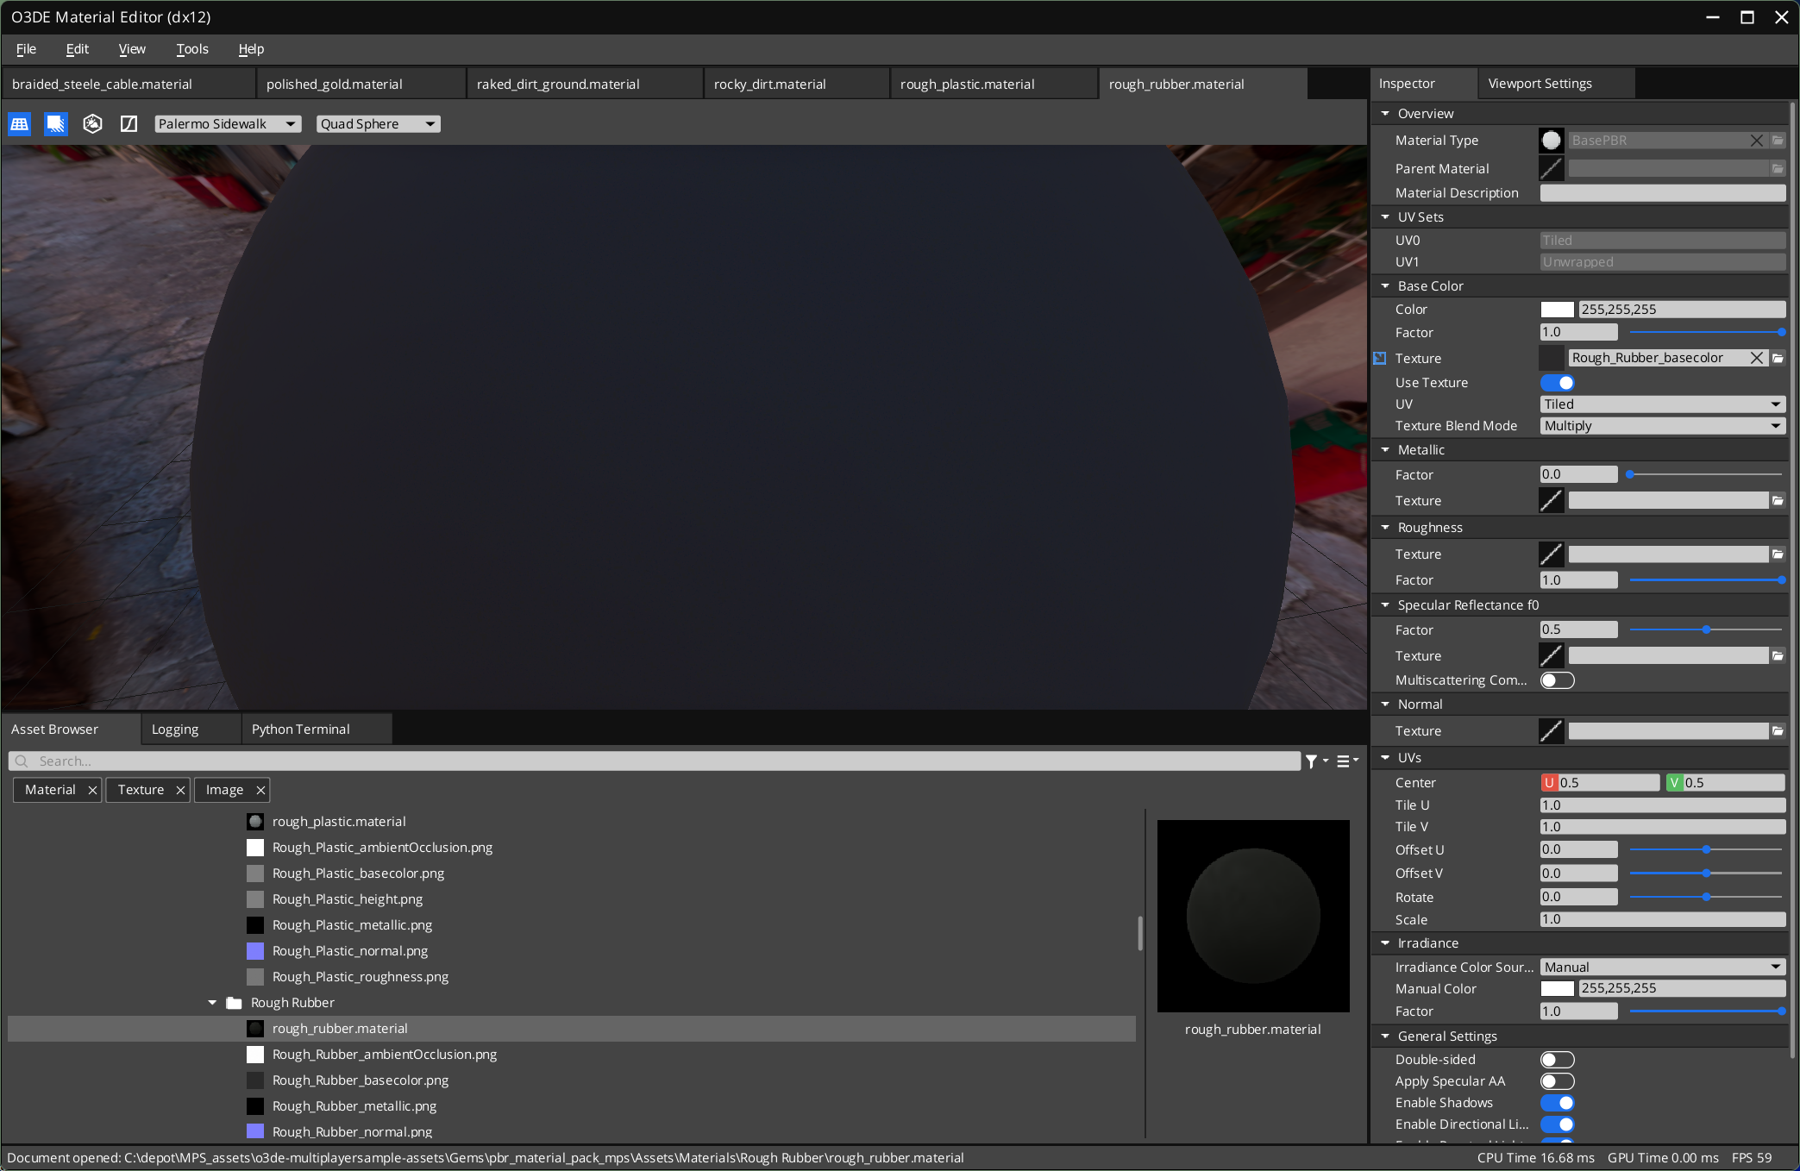Open the Tools menu
1800x1171 pixels.
click(x=191, y=49)
